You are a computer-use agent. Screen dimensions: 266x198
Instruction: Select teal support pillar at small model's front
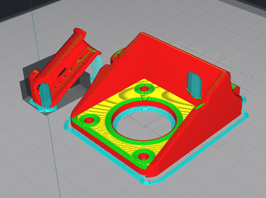tap(45, 96)
